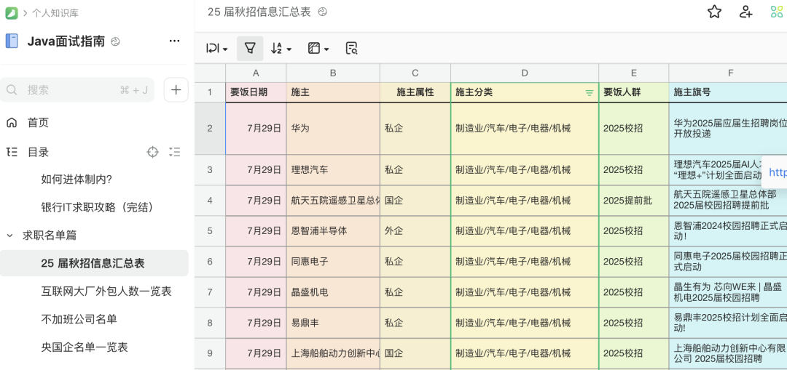Collapse the 求职名单篇 group chevron

[9, 235]
